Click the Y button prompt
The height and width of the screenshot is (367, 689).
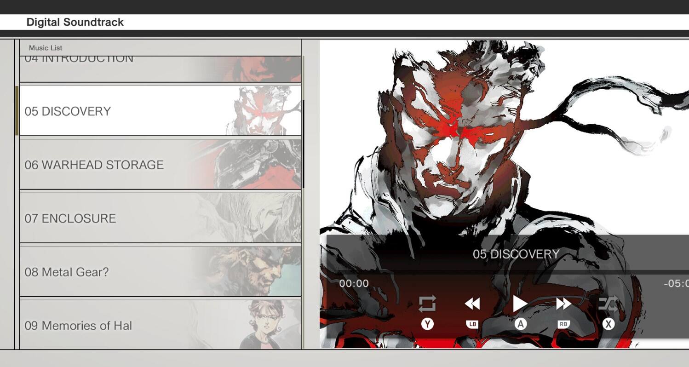point(427,324)
